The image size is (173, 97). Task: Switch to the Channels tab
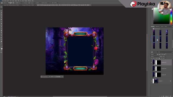click(x=156, y=52)
